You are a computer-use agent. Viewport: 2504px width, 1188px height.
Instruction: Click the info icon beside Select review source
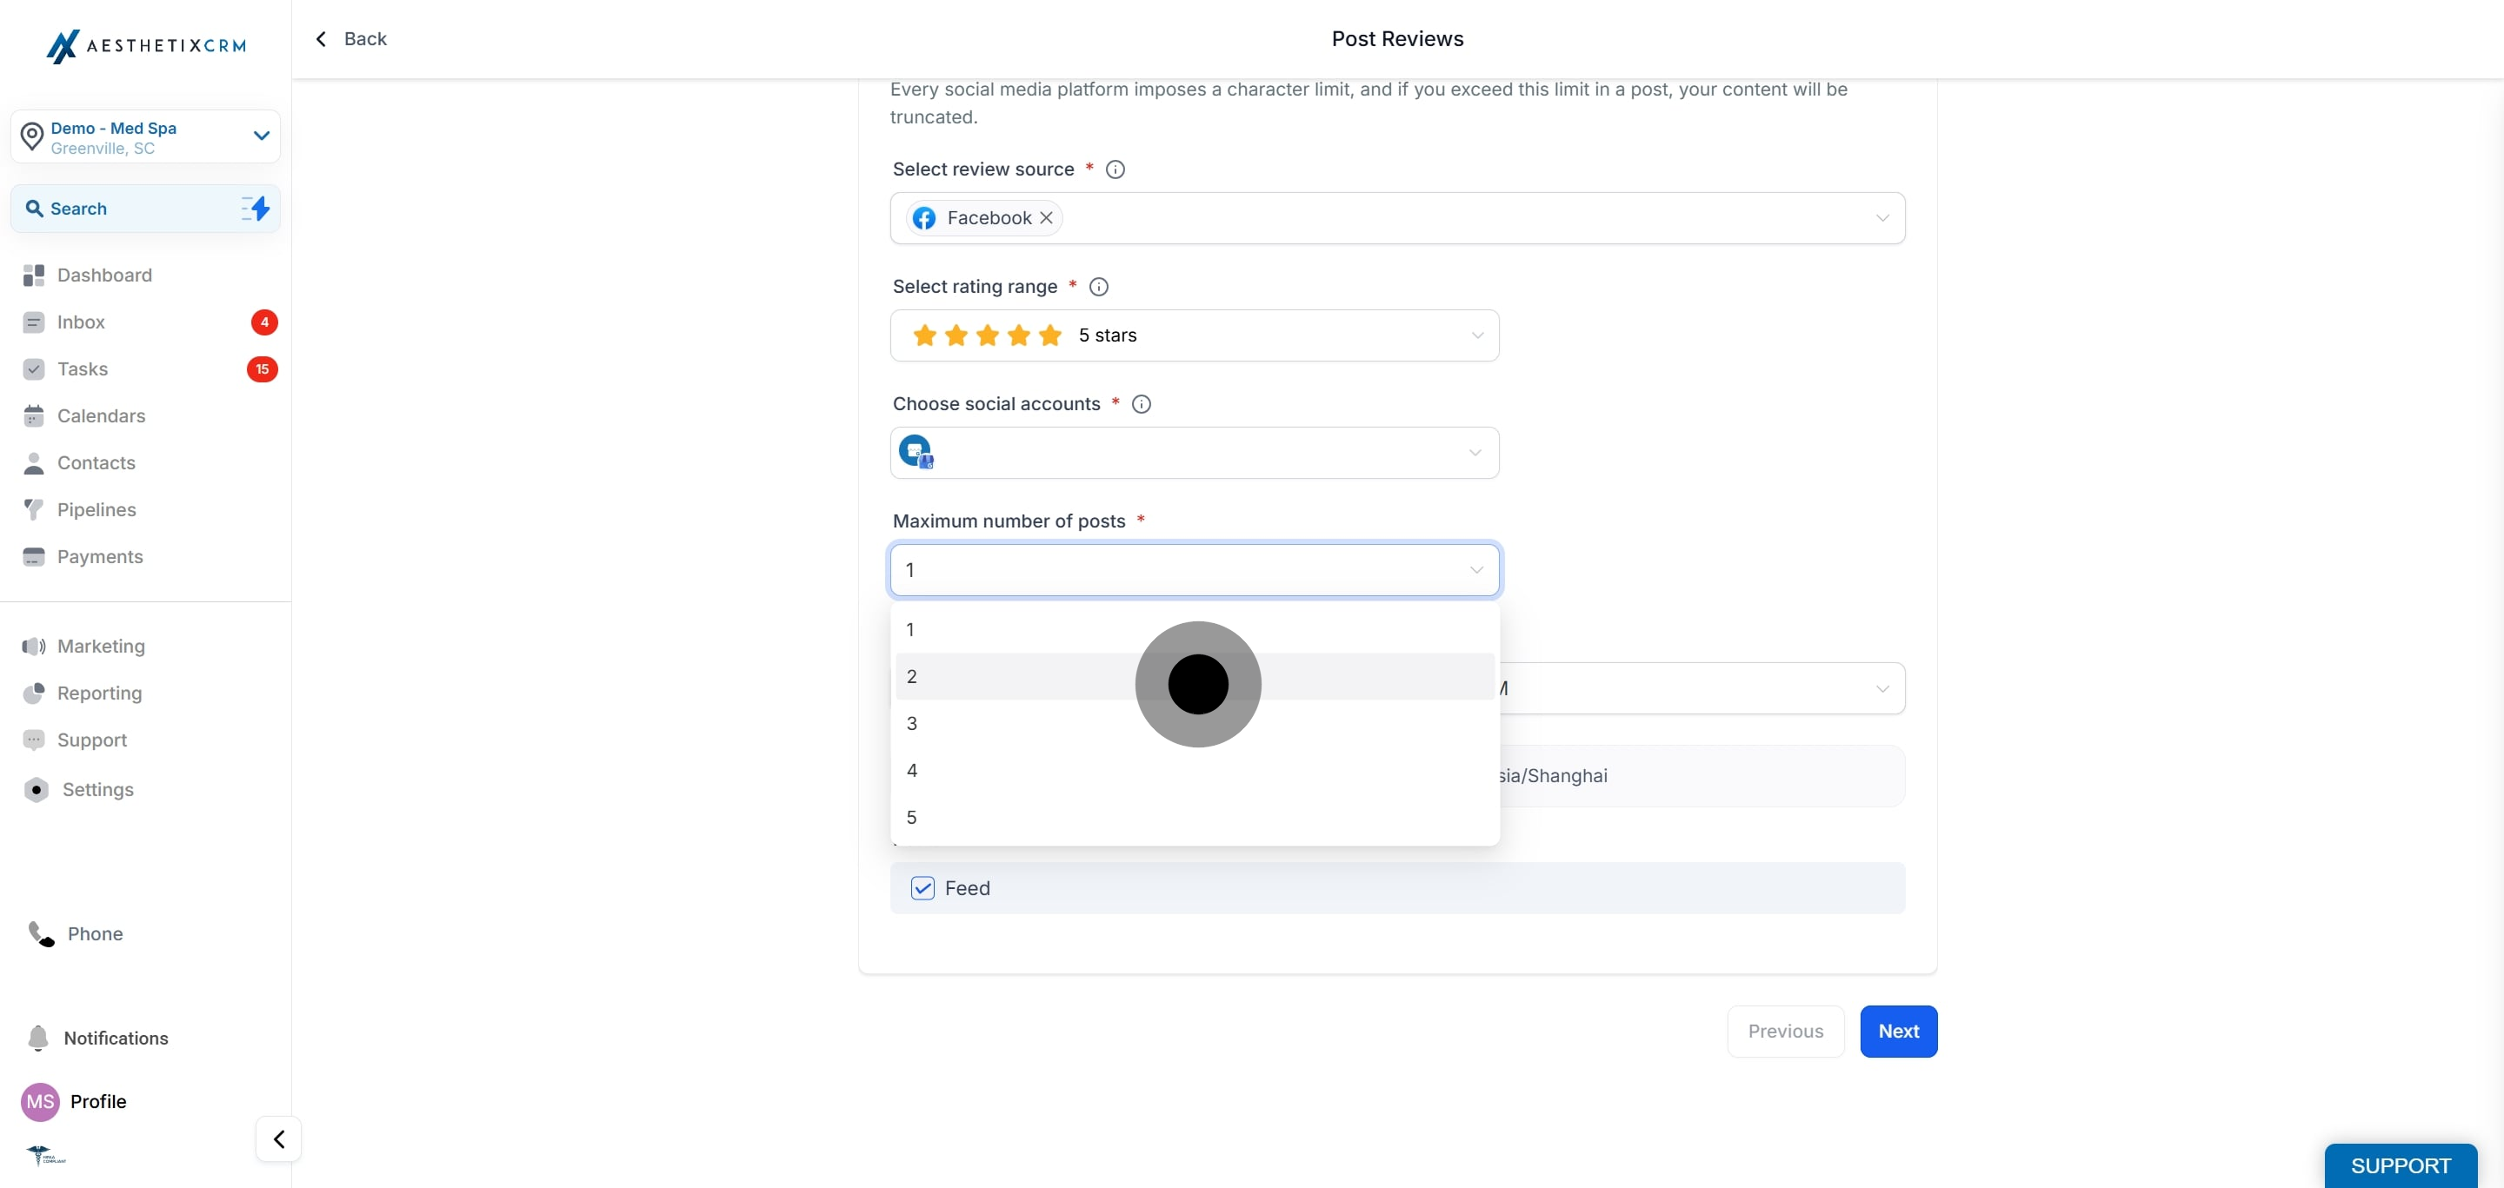(1115, 169)
